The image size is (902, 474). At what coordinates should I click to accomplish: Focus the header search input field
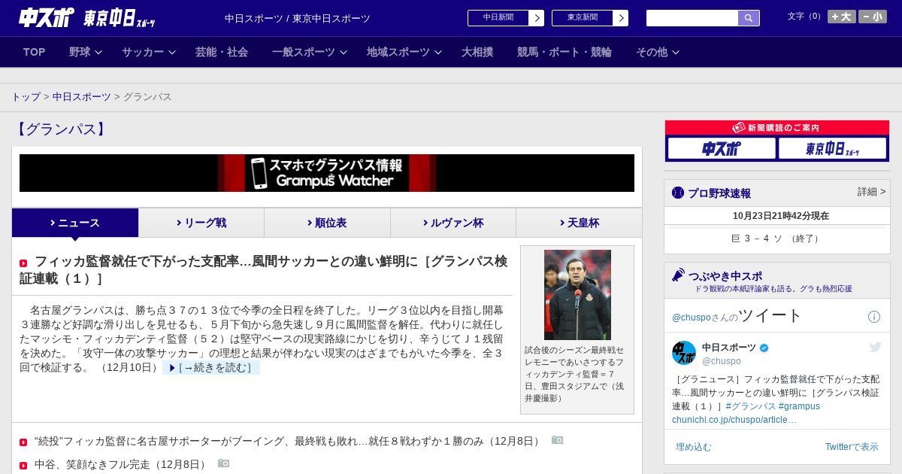692,18
